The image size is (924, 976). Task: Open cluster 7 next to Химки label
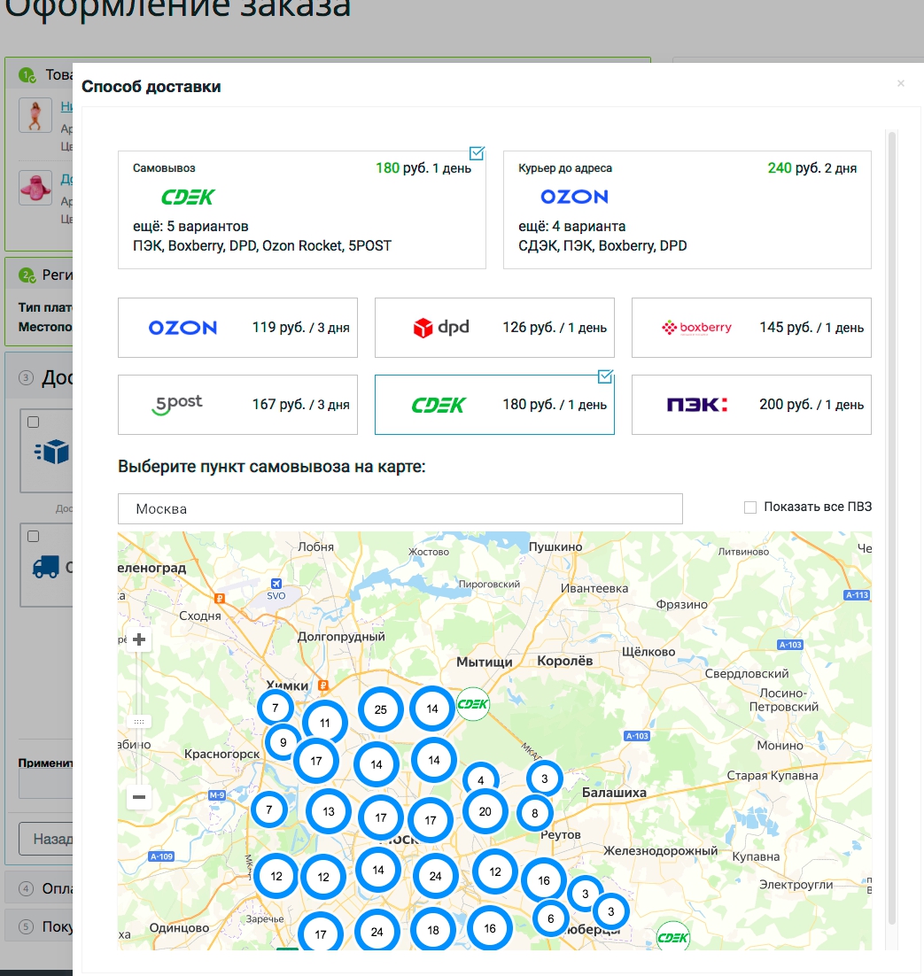pyautogui.click(x=276, y=708)
